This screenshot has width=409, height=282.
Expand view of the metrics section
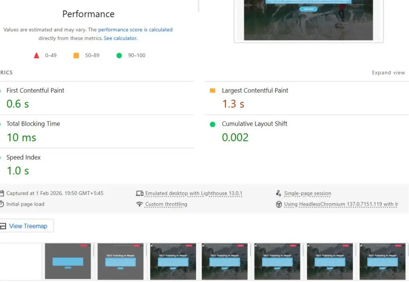pos(388,72)
